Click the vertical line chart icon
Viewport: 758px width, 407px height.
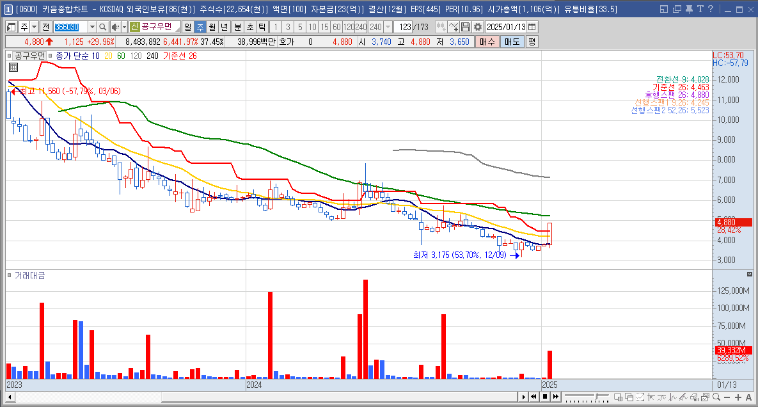(672, 397)
